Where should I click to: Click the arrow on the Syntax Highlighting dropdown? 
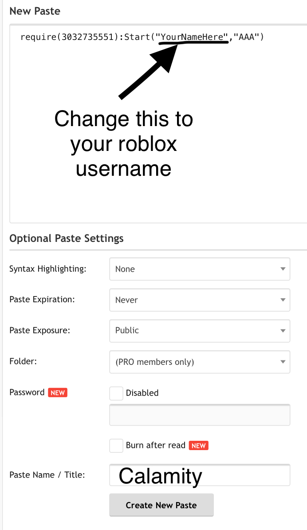pyautogui.click(x=283, y=269)
